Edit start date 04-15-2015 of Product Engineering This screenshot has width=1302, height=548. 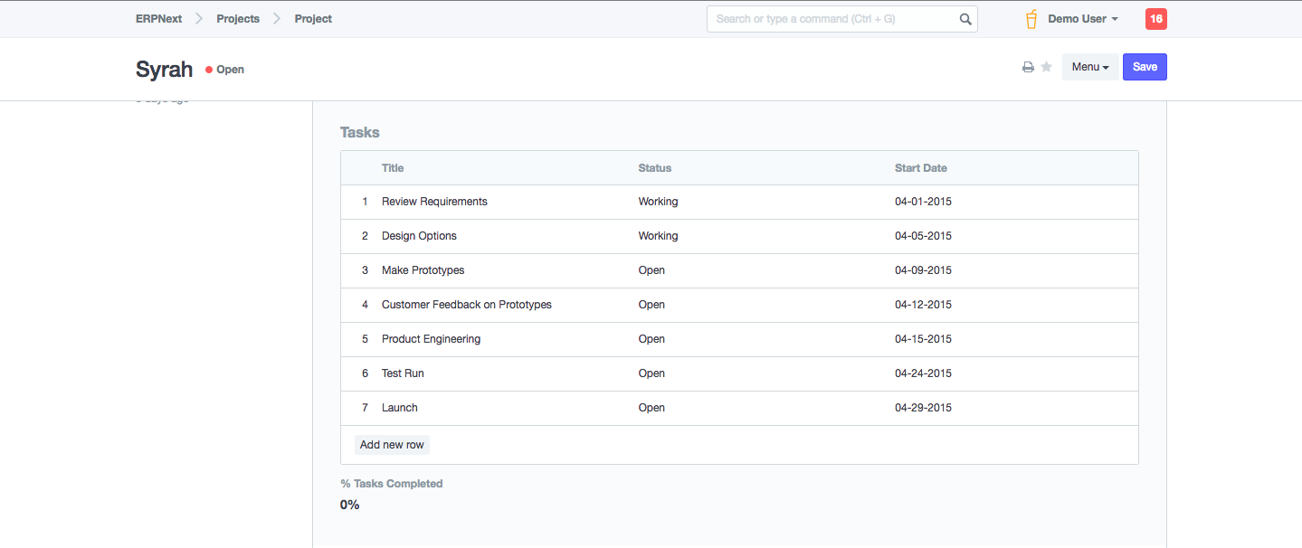click(x=923, y=339)
